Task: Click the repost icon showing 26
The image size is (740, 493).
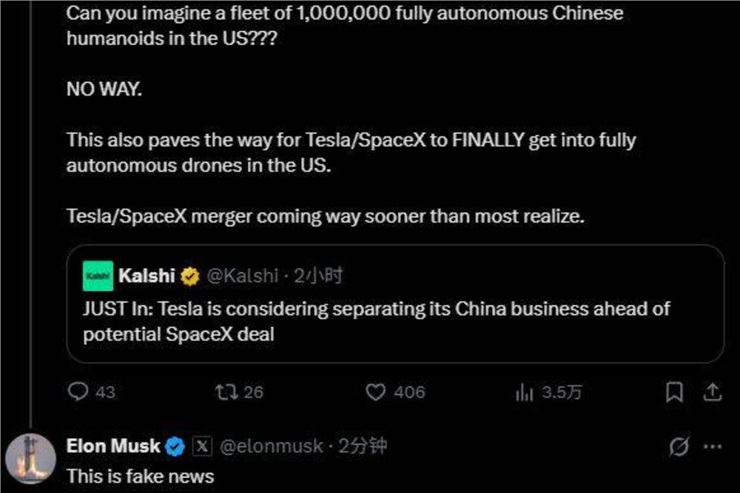Action: [x=226, y=392]
